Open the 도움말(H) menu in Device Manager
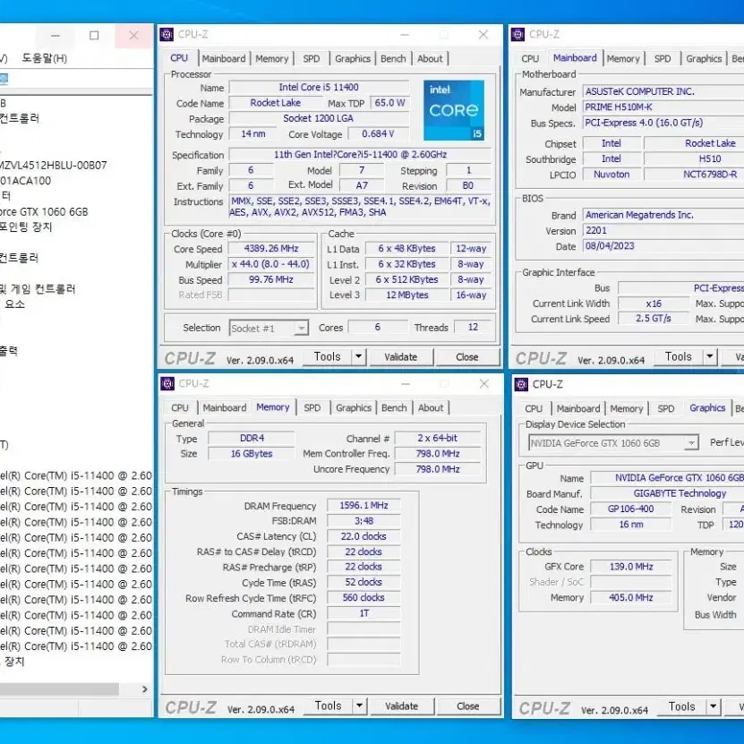The width and height of the screenshot is (744, 744). click(45, 58)
